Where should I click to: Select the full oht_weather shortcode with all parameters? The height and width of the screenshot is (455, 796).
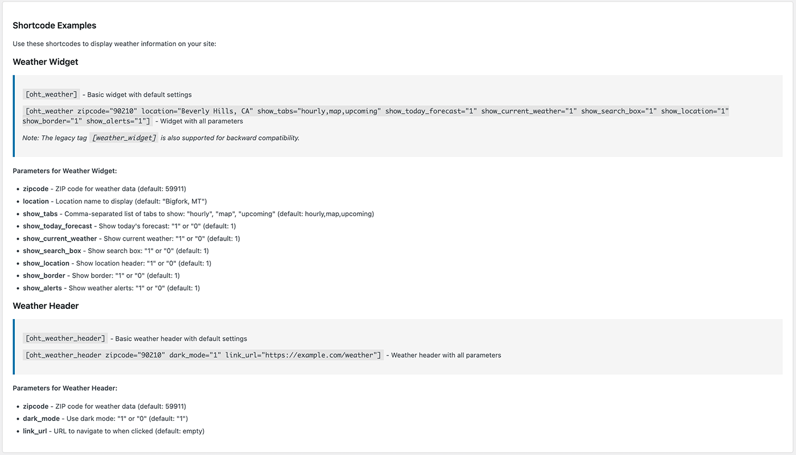[x=376, y=116]
